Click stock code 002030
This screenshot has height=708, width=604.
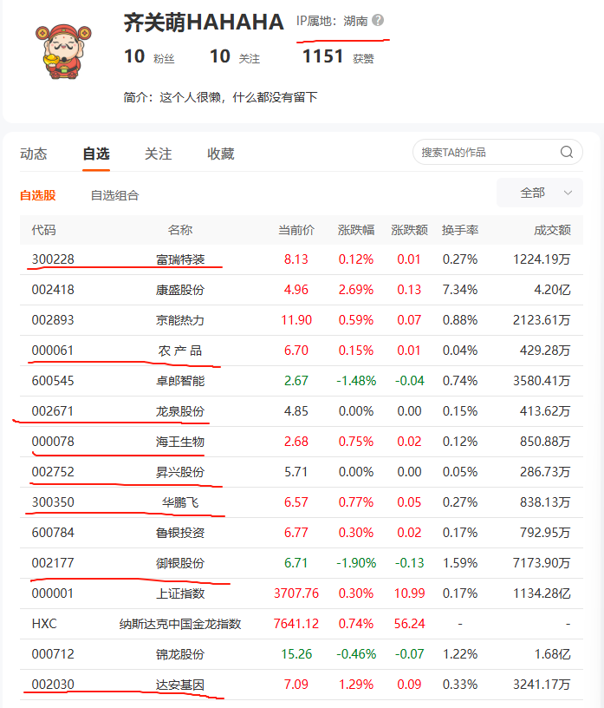coord(53,685)
